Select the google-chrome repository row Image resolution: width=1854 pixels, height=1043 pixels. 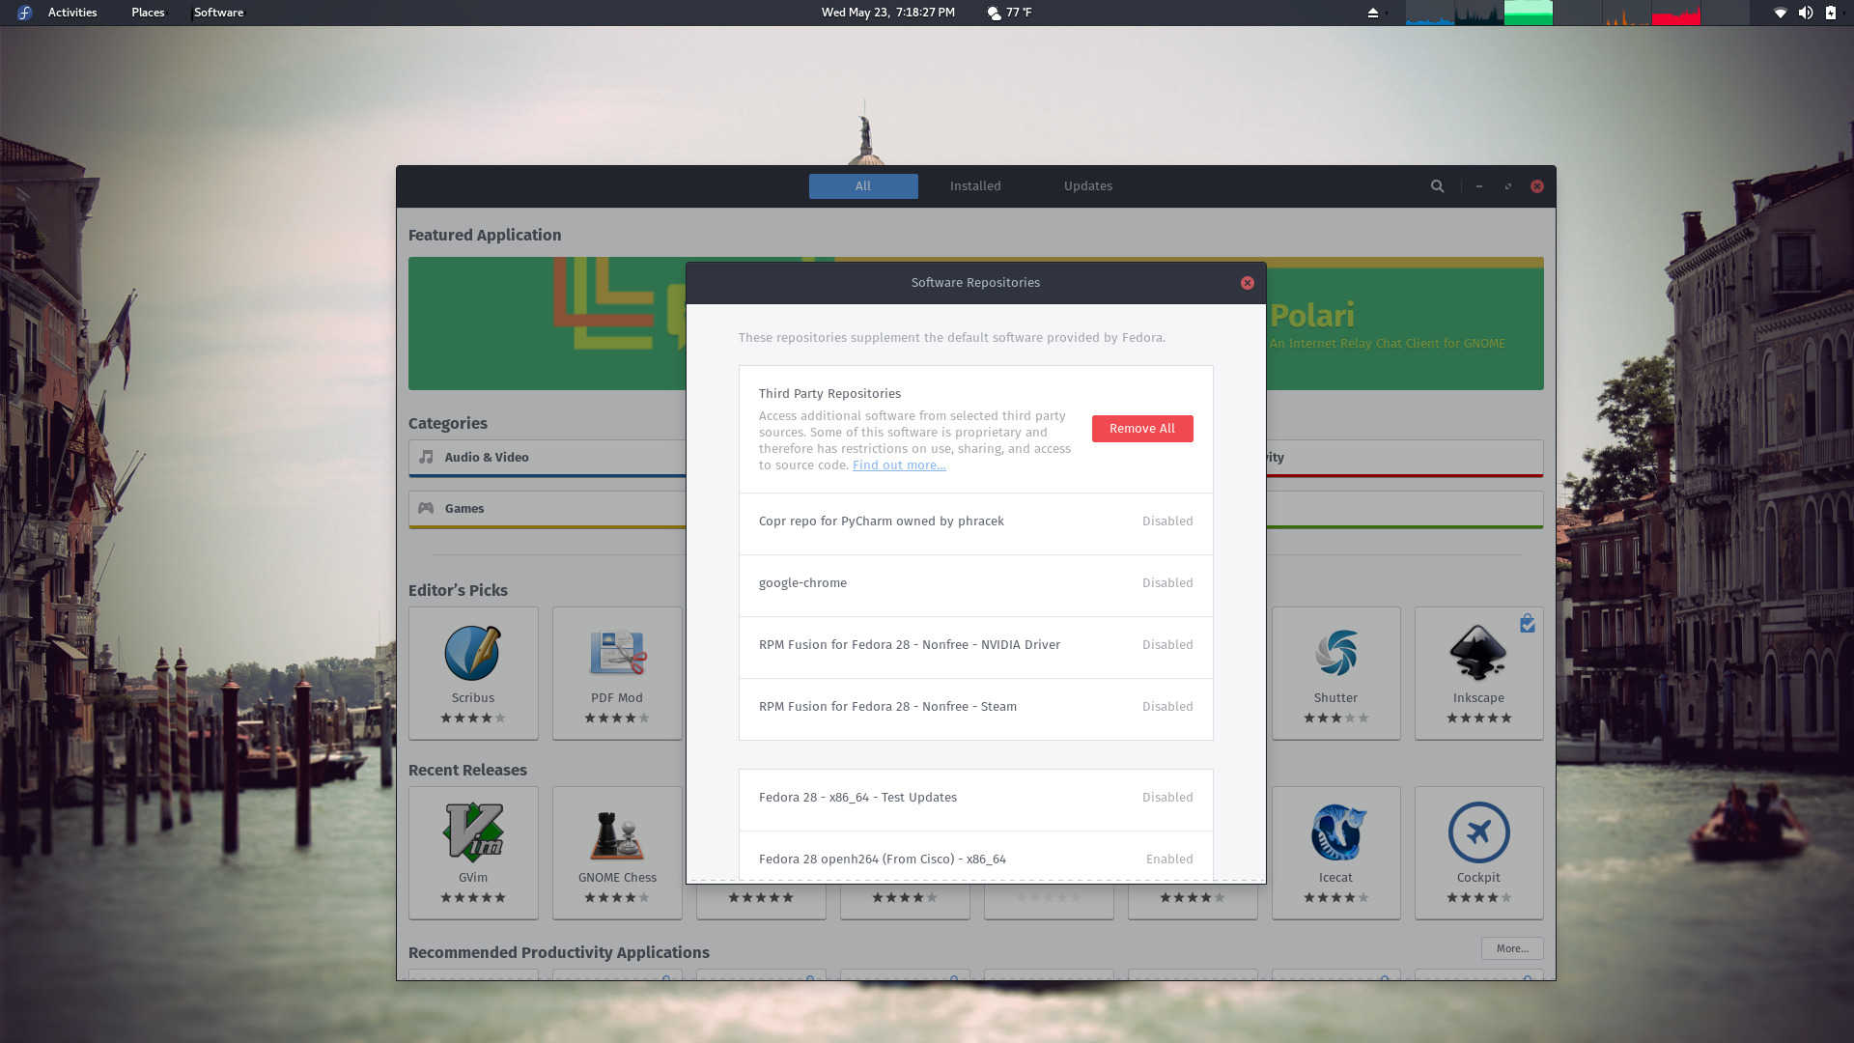click(x=975, y=583)
